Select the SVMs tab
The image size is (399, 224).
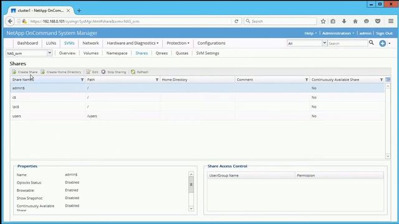[69, 43]
